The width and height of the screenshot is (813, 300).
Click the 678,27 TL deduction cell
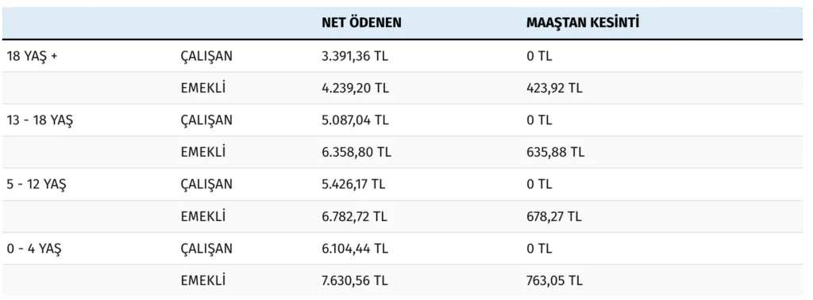553,216
